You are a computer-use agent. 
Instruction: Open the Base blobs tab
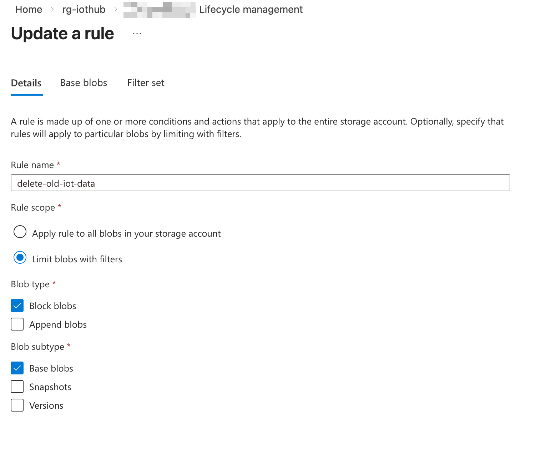[x=84, y=83]
